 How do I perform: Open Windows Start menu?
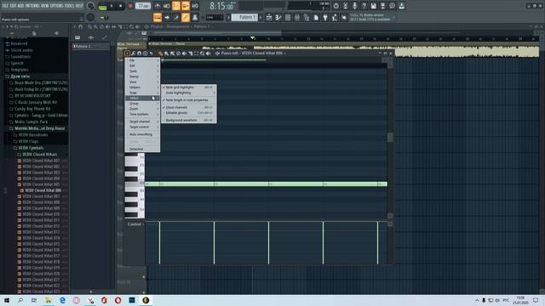point(7,300)
